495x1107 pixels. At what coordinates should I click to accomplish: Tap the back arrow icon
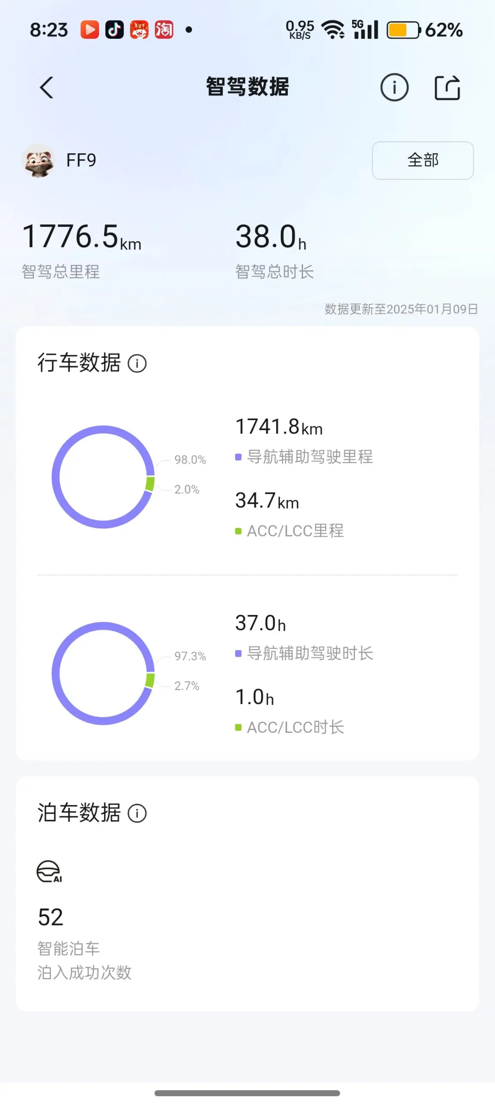click(46, 87)
